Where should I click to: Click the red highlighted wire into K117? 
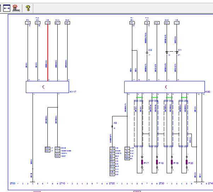click(48, 53)
